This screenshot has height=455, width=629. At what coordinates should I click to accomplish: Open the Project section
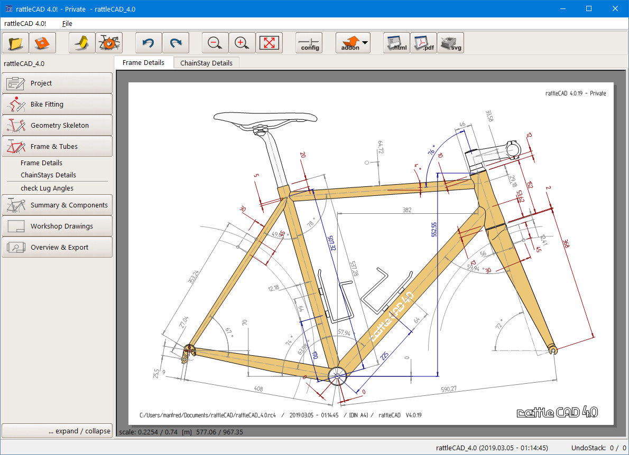pyautogui.click(x=57, y=83)
